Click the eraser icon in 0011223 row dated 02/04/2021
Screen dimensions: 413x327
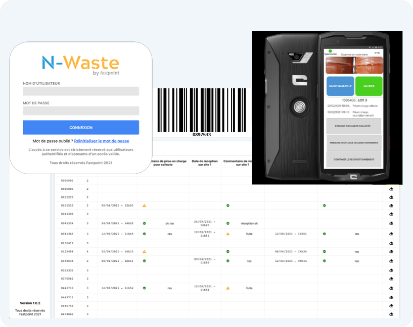pyautogui.click(x=391, y=205)
